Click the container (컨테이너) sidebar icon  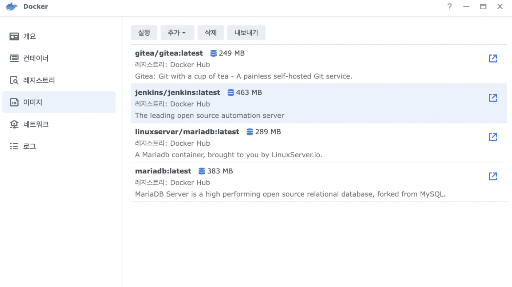coord(14,58)
